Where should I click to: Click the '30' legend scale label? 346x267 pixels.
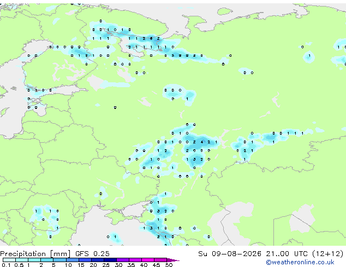coord(118,265)
